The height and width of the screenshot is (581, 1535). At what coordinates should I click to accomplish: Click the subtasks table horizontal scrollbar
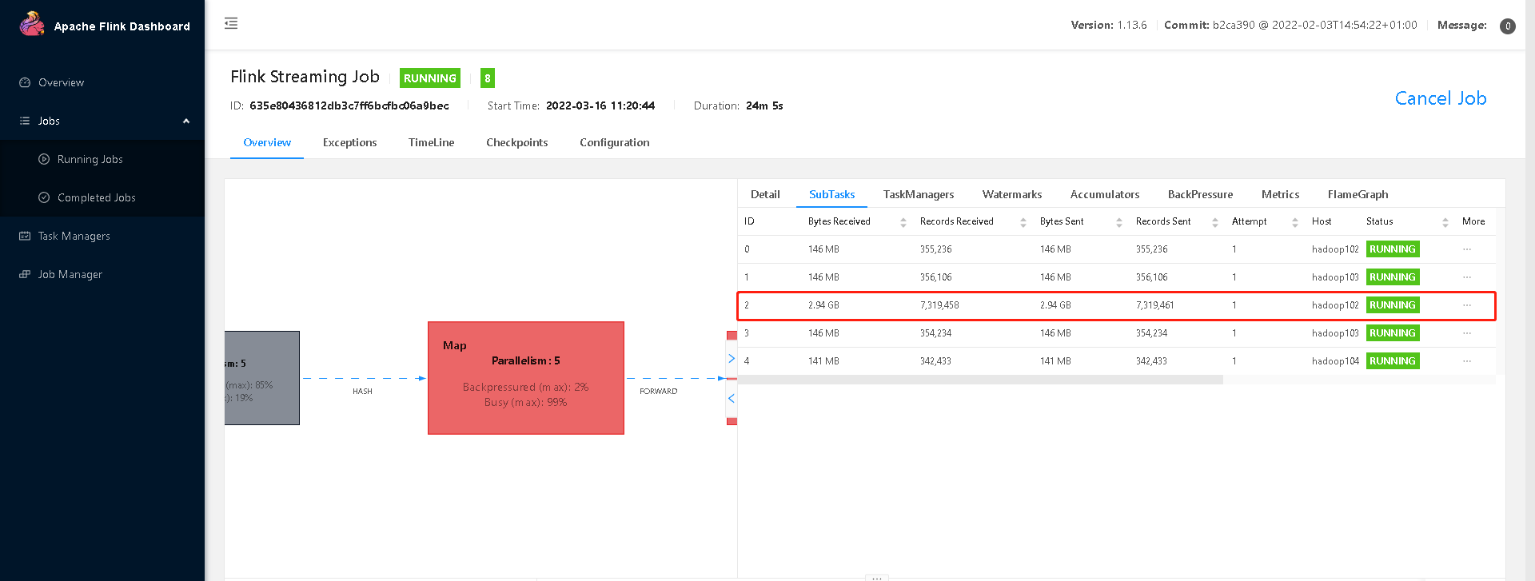pyautogui.click(x=980, y=380)
